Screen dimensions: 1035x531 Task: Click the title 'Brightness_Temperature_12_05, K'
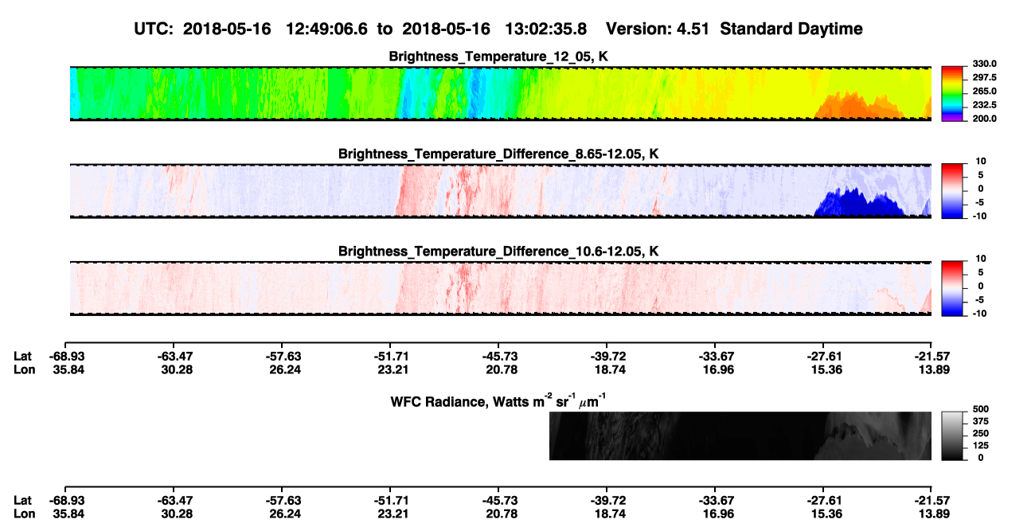click(x=500, y=56)
